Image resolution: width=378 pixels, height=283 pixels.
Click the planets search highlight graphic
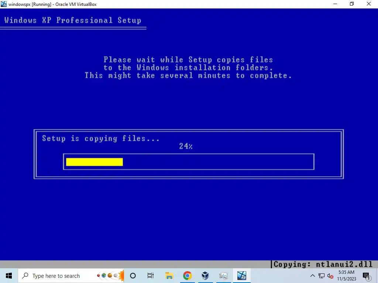tap(110, 276)
